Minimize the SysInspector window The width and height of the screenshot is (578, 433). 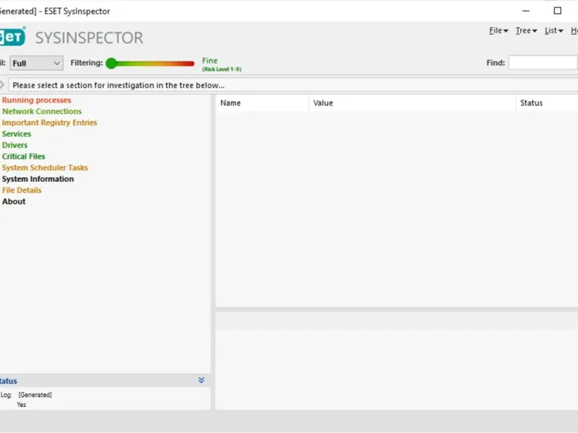[x=526, y=11]
